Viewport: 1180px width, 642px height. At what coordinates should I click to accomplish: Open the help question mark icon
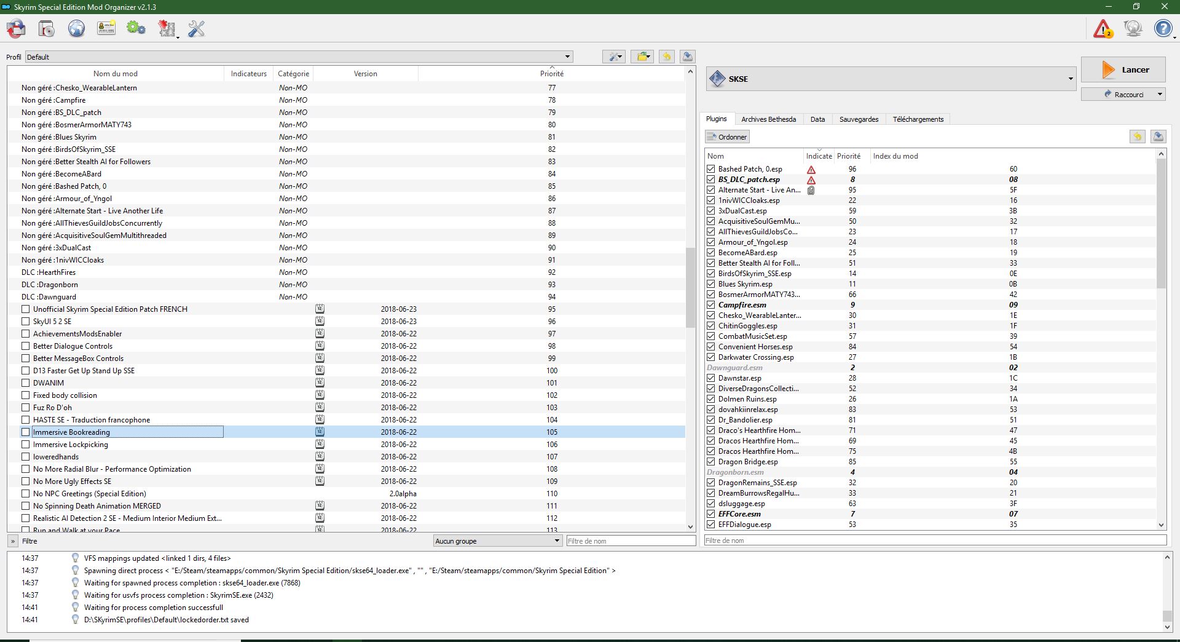(x=1163, y=28)
